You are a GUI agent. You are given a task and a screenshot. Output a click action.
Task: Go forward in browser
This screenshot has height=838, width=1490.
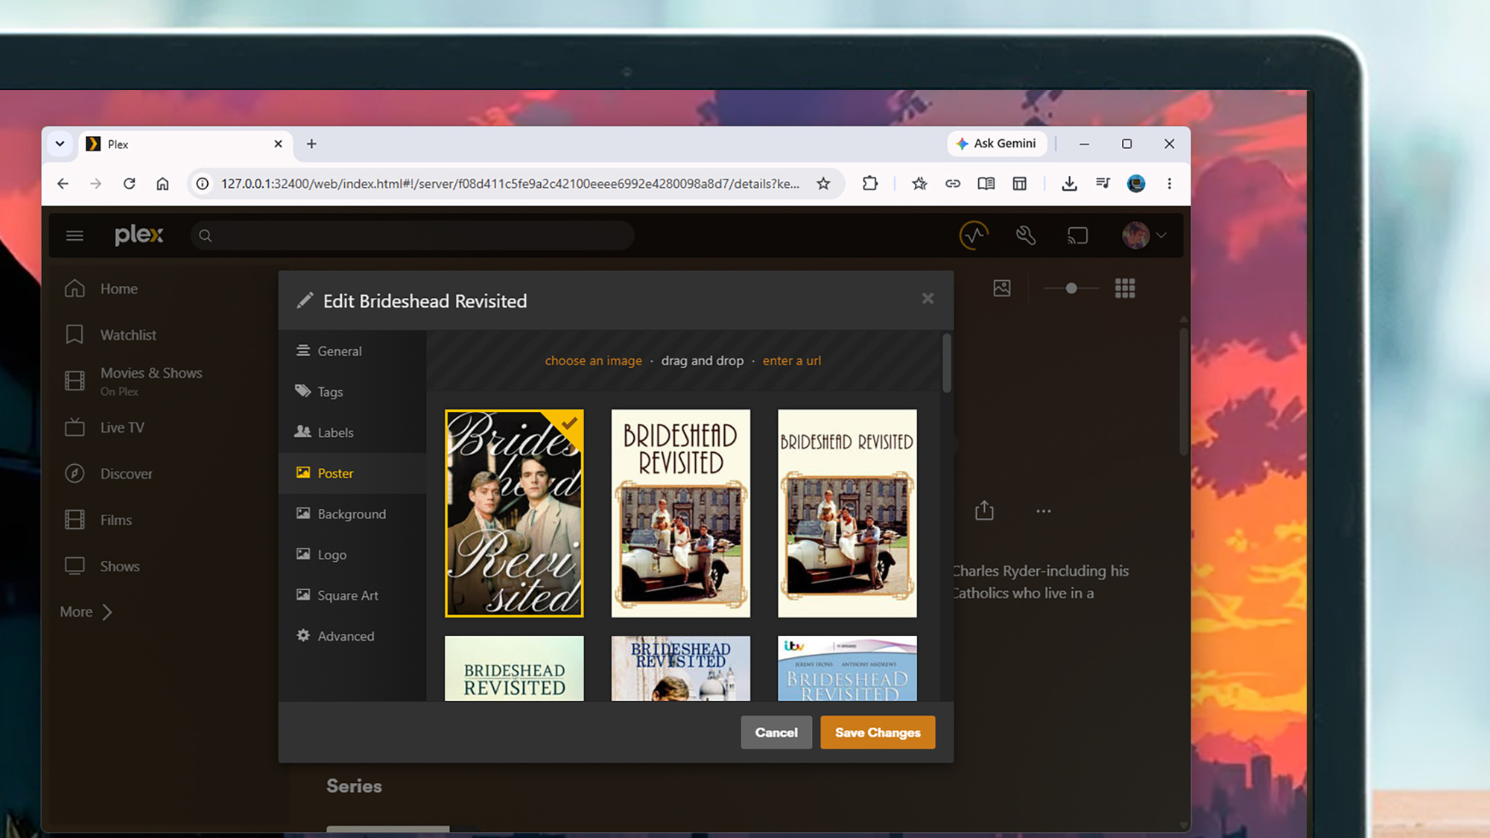click(95, 183)
